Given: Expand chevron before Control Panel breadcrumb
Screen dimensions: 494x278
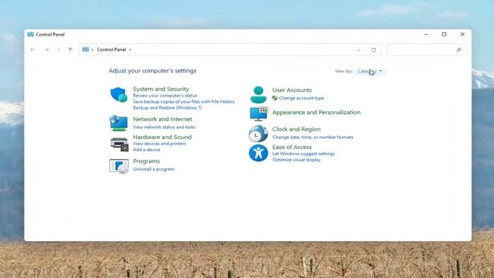Looking at the screenshot, I should (93, 49).
